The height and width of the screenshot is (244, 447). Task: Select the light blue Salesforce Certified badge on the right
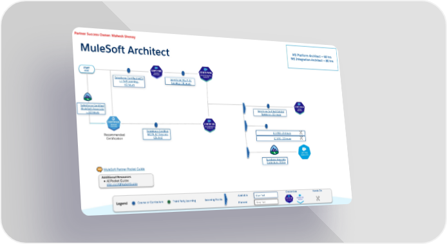coord(304,152)
